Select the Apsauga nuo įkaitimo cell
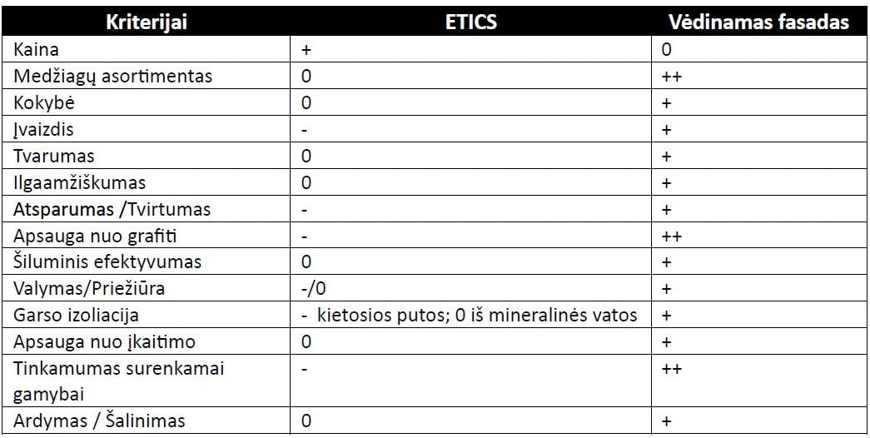The height and width of the screenshot is (438, 870). (x=105, y=342)
